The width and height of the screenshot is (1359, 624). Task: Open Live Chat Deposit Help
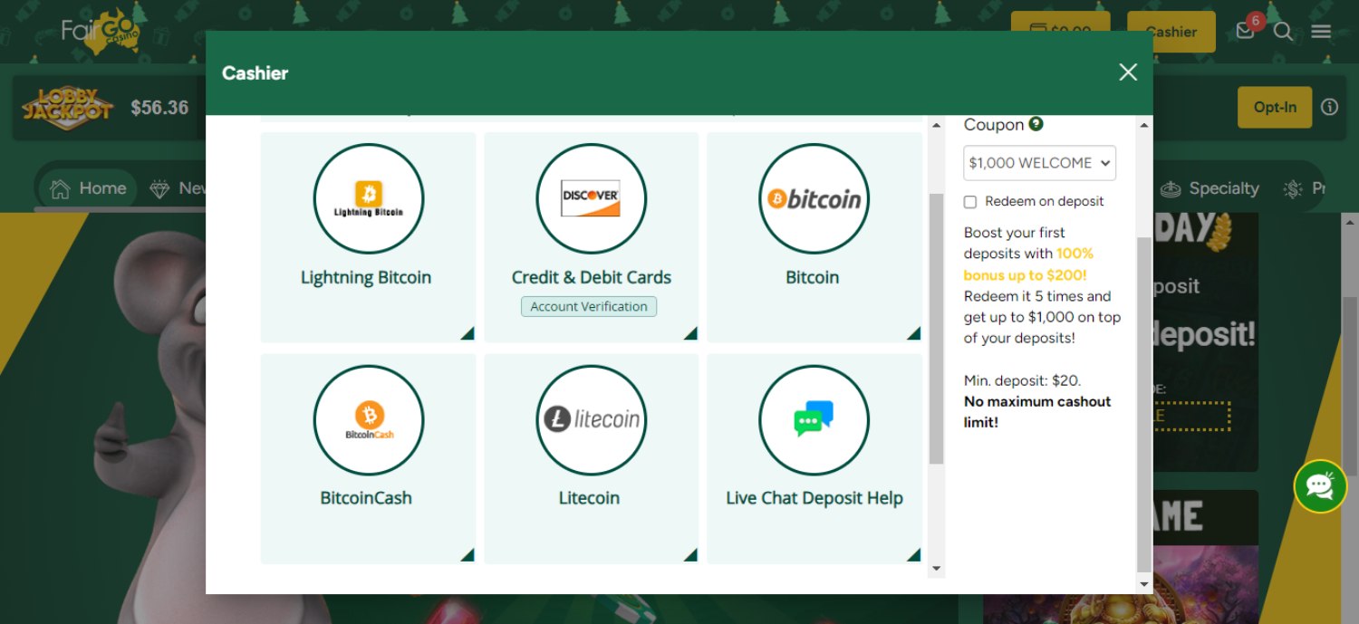tap(814, 458)
